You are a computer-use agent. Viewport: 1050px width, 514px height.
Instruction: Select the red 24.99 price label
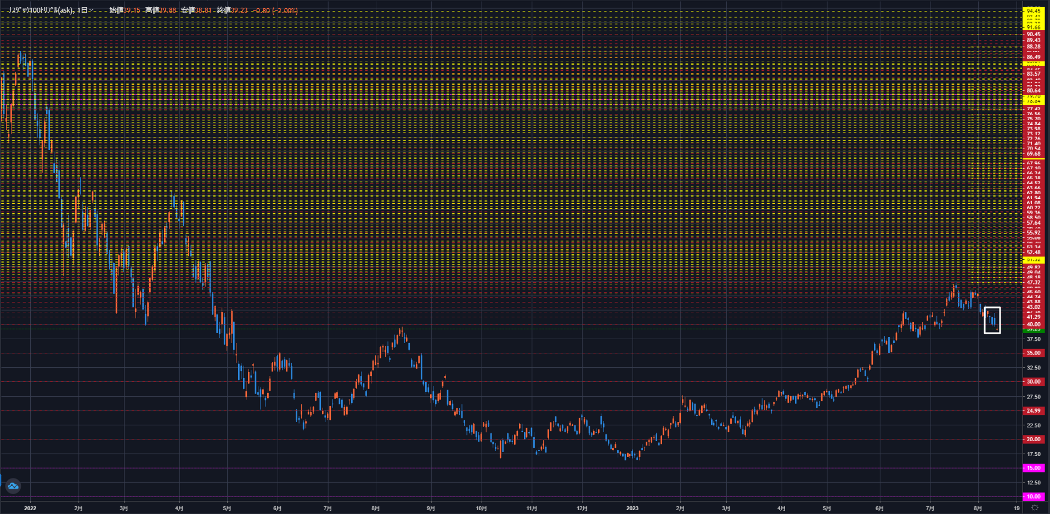[1034, 410]
